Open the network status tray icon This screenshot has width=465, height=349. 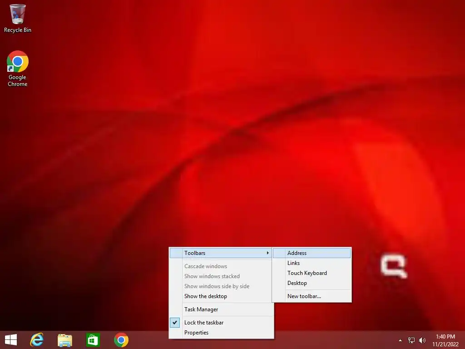pyautogui.click(x=411, y=340)
